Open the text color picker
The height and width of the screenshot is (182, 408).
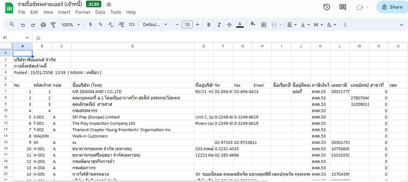click(240, 25)
